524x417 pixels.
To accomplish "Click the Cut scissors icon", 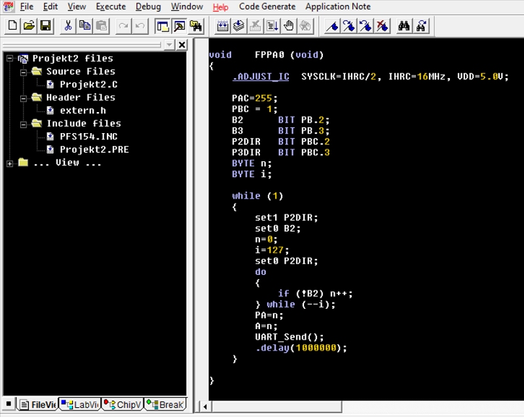I will [x=67, y=26].
